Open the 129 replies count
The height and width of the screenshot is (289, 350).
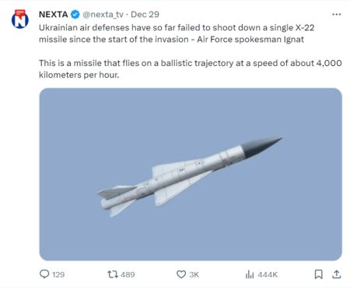(x=58, y=275)
